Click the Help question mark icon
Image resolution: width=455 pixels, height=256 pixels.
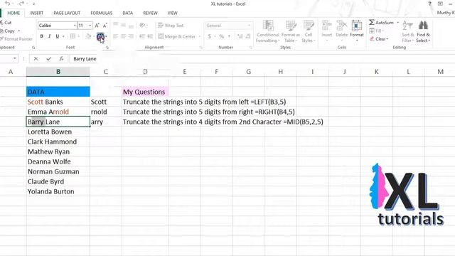[429, 4]
